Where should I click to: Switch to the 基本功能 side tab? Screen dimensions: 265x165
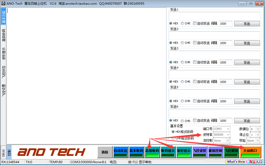[x=3, y=17]
